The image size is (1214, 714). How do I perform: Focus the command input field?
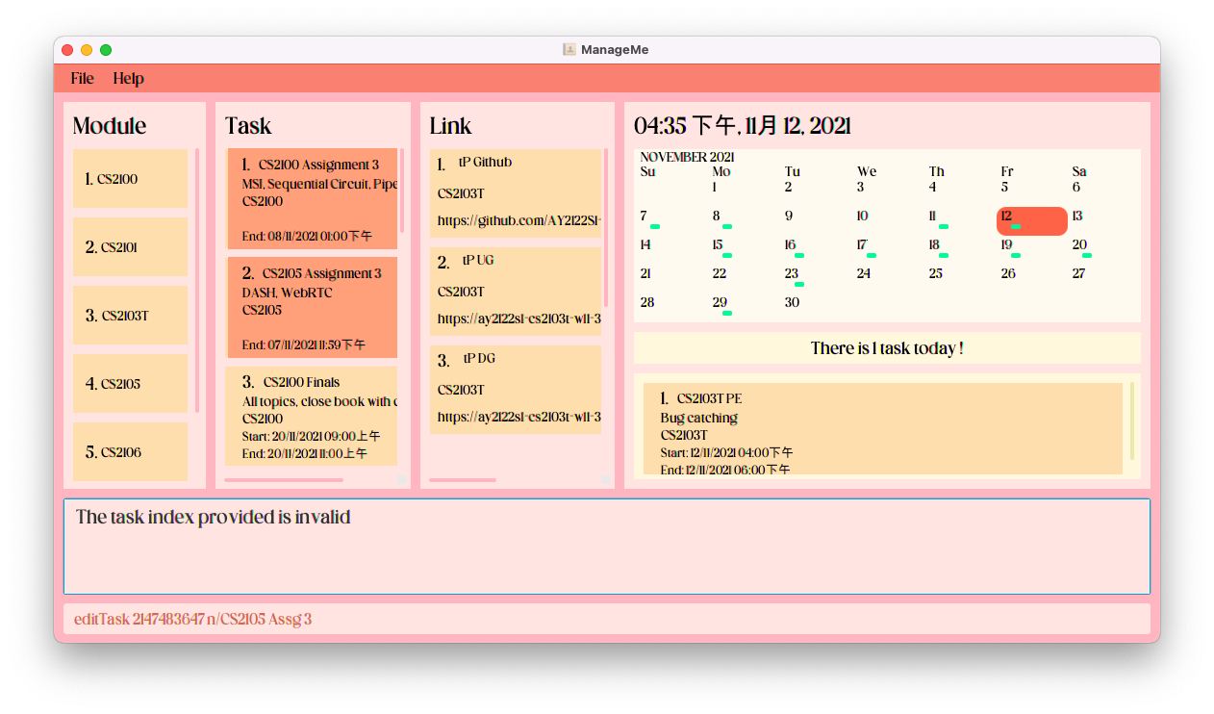pyautogui.click(x=607, y=619)
